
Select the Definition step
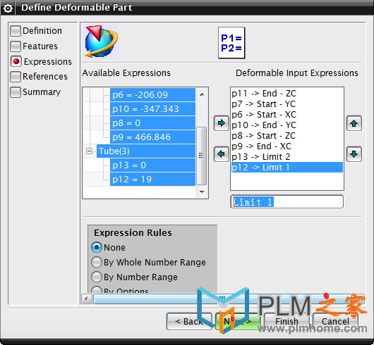pos(36,31)
